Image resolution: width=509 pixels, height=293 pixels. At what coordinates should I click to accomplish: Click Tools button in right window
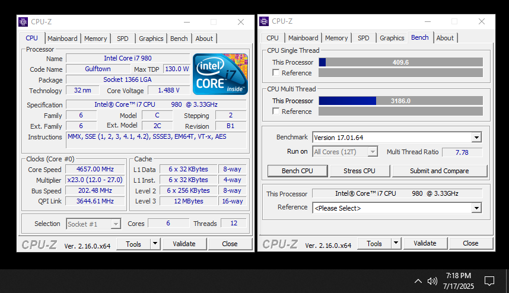(x=374, y=243)
